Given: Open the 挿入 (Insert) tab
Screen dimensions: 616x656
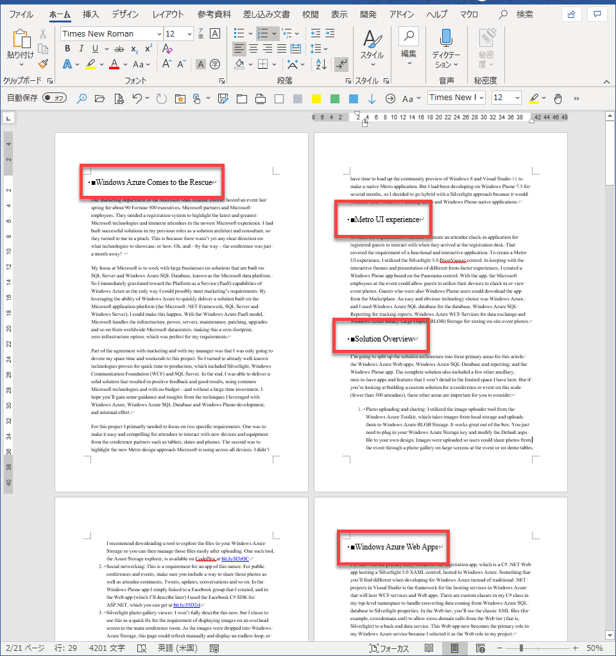Looking at the screenshot, I should 91,14.
